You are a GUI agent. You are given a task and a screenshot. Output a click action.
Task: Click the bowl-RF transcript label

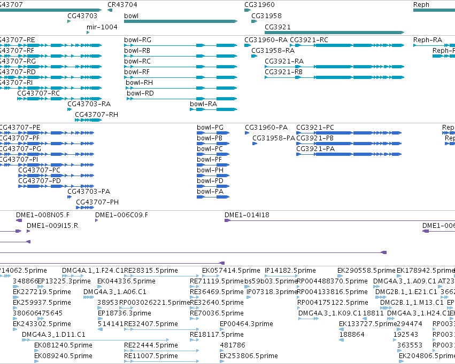[x=137, y=72]
